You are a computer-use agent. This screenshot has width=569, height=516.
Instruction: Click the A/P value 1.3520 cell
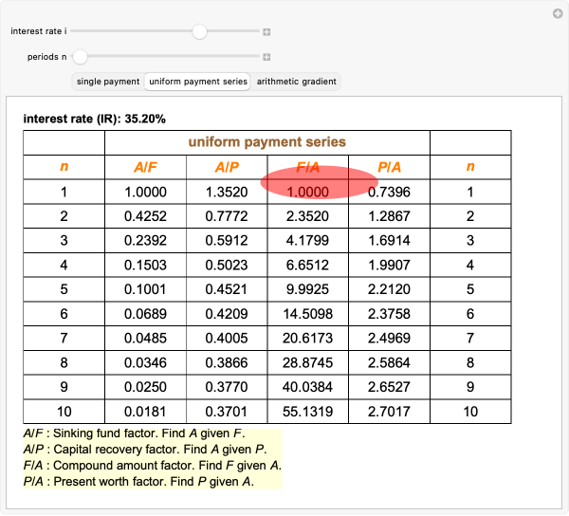tap(227, 192)
